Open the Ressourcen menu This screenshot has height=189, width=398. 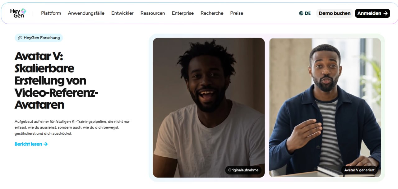tap(153, 13)
